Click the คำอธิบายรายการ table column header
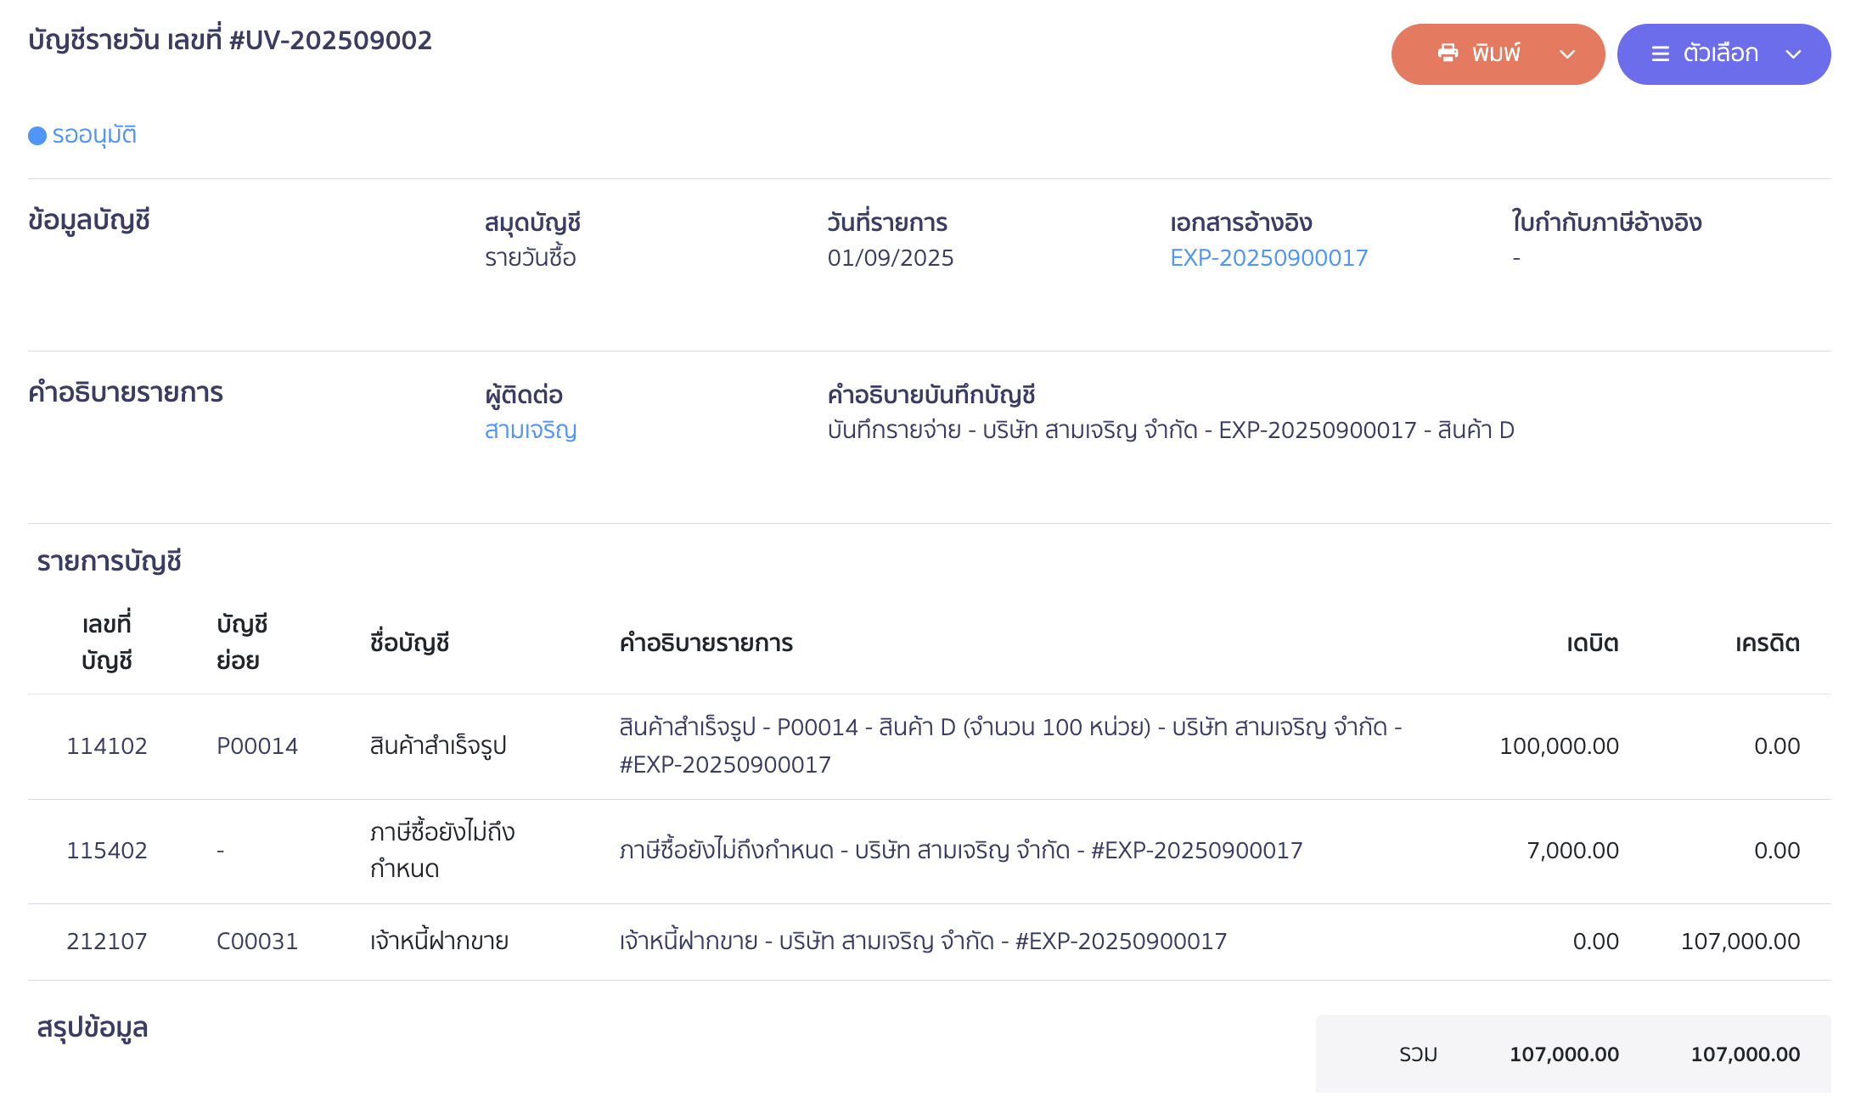The image size is (1861, 1119). (x=706, y=644)
